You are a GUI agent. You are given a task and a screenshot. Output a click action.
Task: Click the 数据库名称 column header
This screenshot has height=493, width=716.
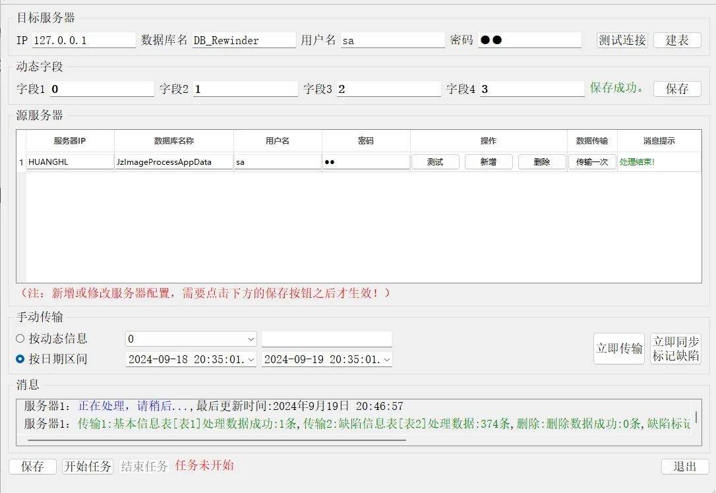point(174,141)
